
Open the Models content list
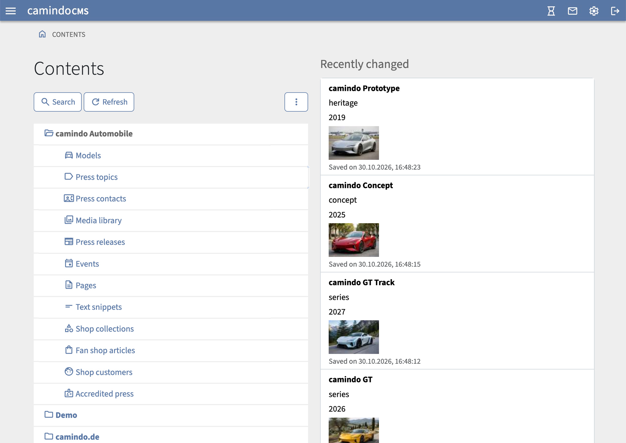click(88, 155)
